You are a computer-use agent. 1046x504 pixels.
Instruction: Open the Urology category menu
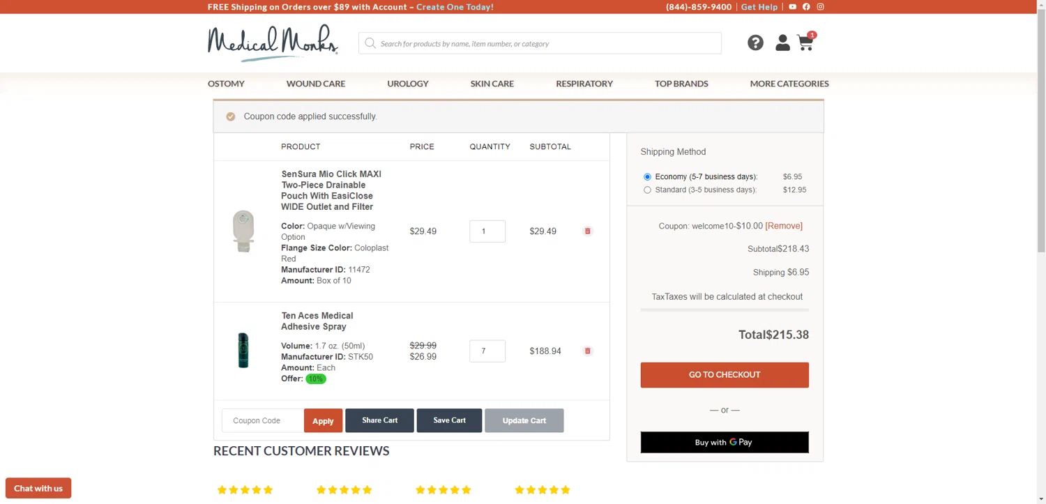point(408,84)
